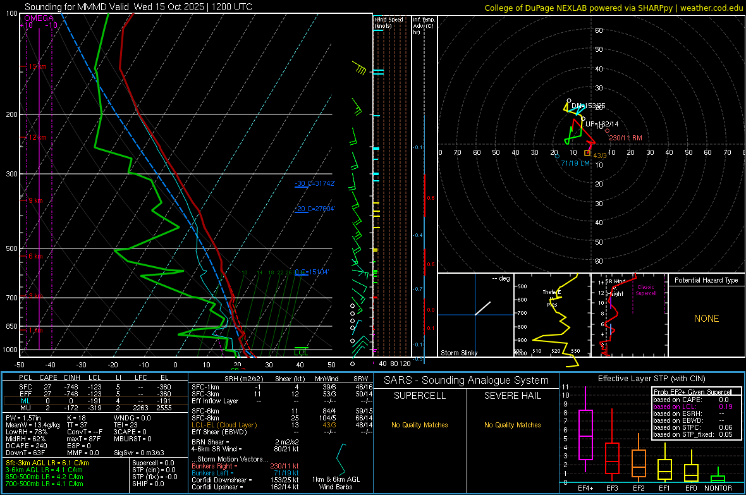
Task: Click the NONE hazard type value
Action: (706, 319)
